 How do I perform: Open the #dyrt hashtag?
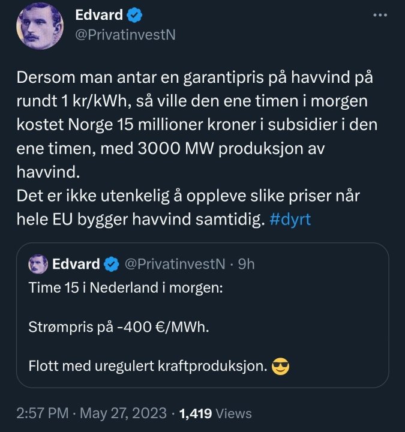pos(290,220)
